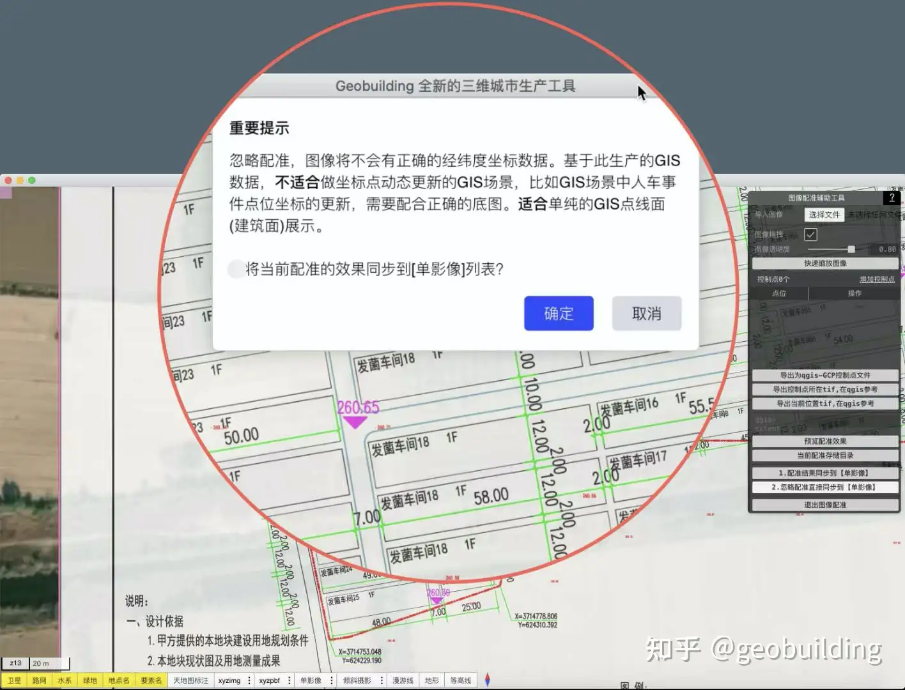Select the 漫游线 tab

tap(403, 680)
